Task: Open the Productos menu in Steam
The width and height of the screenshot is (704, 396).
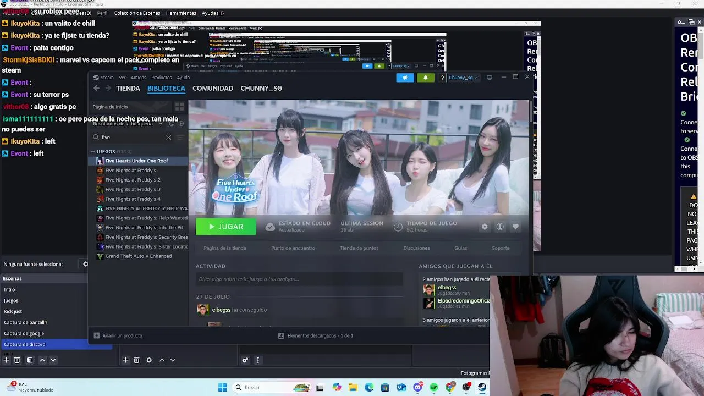Action: [162, 78]
